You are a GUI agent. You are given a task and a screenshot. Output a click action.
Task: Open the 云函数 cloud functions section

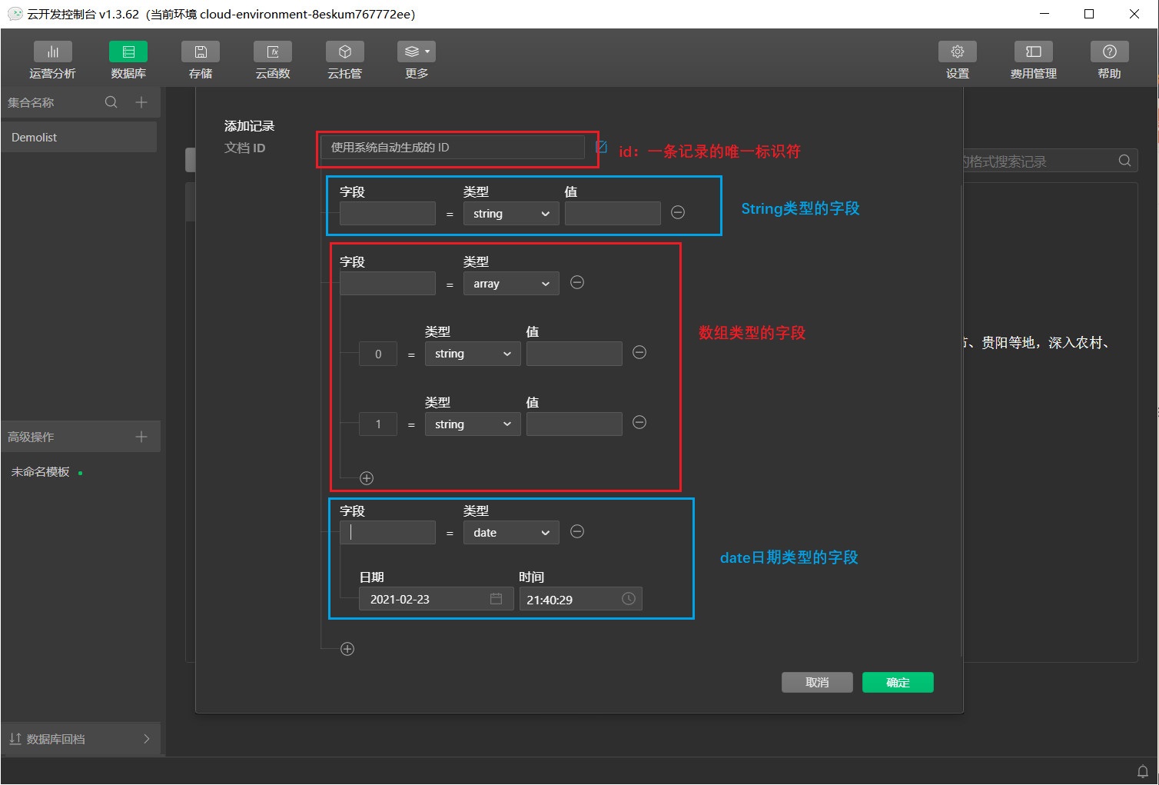[273, 60]
